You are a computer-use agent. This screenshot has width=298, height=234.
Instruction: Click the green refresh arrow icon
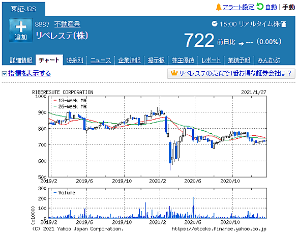tap(260, 7)
